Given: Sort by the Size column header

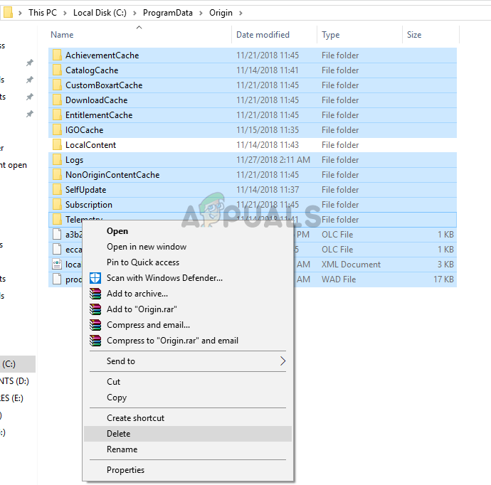Looking at the screenshot, I should pyautogui.click(x=431, y=34).
